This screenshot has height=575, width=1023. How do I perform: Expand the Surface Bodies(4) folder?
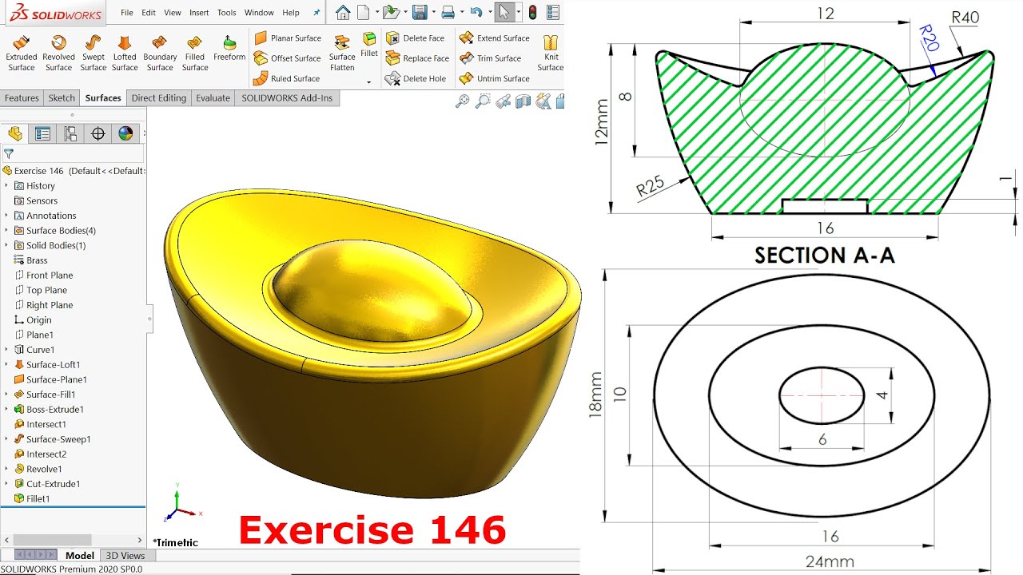(x=6, y=230)
